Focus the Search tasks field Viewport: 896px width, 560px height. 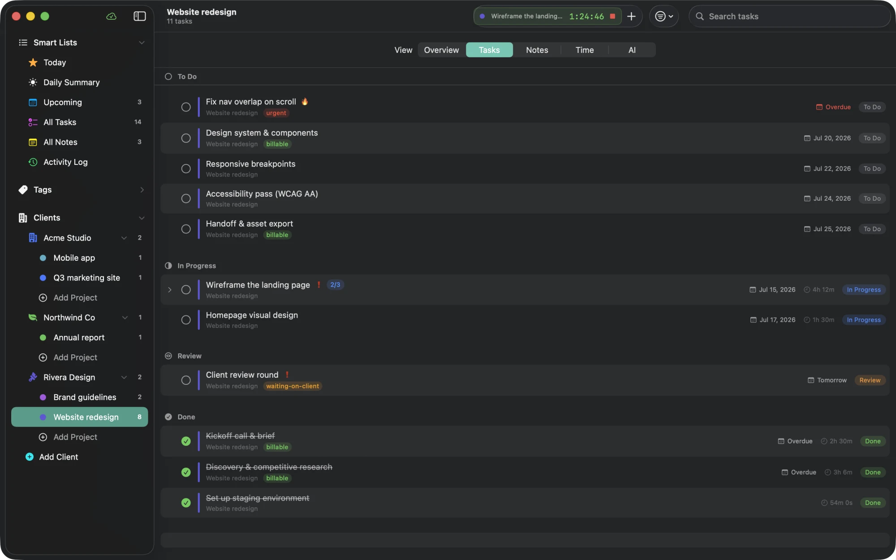(789, 16)
